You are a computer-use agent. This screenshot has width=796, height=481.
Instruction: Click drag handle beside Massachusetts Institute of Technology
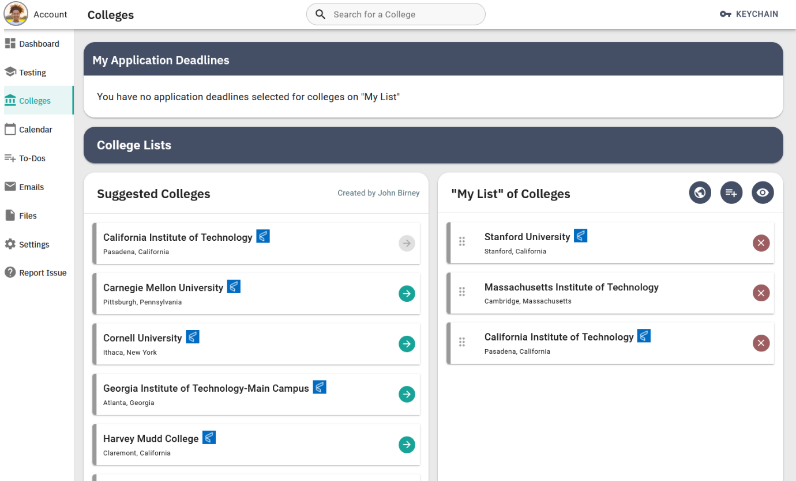click(462, 292)
